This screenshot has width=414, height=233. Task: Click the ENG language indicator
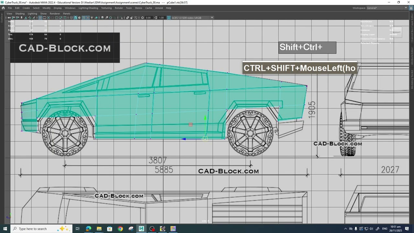[385, 229]
